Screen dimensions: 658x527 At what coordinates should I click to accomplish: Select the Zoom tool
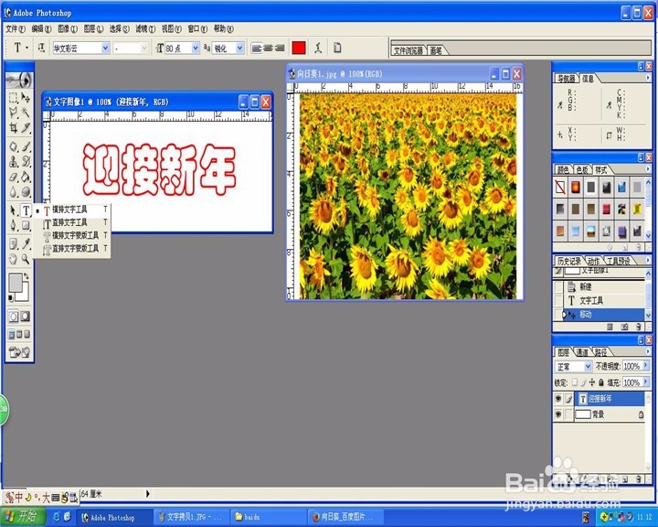[x=26, y=259]
